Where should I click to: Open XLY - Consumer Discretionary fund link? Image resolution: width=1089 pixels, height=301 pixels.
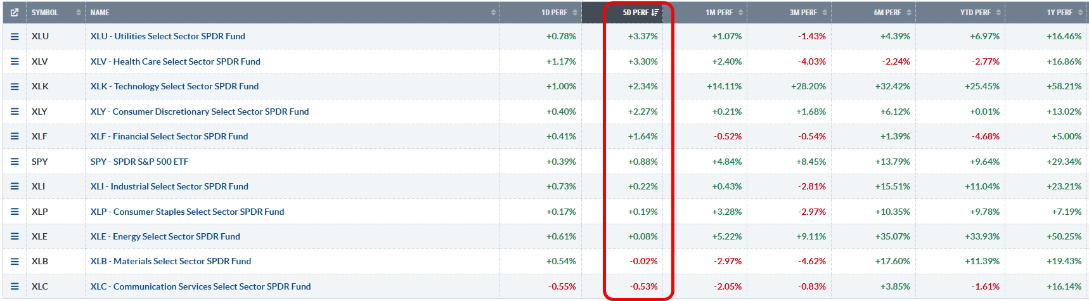pos(200,112)
